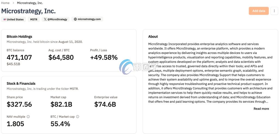Click the BTC / Market cap info icon
Viewport: 279px width, 134px height.
(78, 117)
